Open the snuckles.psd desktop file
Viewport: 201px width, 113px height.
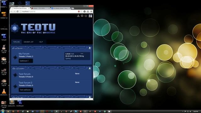[20, 103]
